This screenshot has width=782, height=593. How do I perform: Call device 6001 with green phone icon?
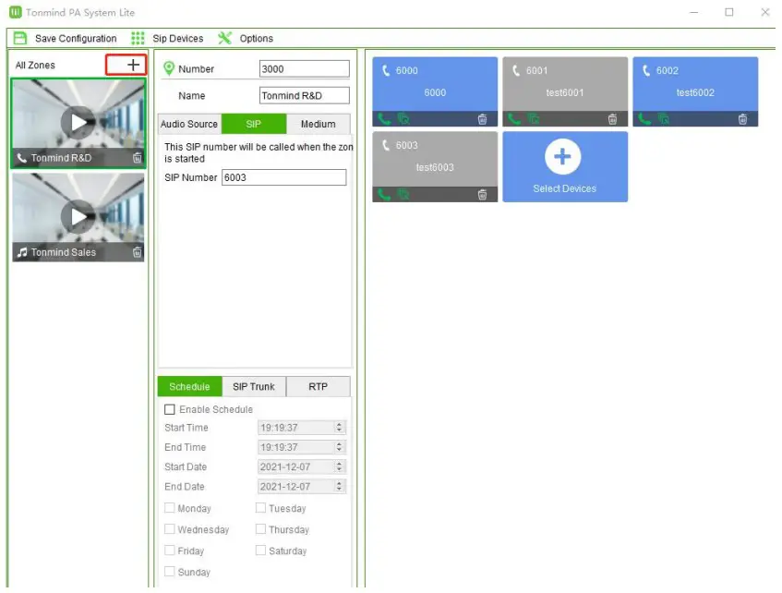[514, 119]
